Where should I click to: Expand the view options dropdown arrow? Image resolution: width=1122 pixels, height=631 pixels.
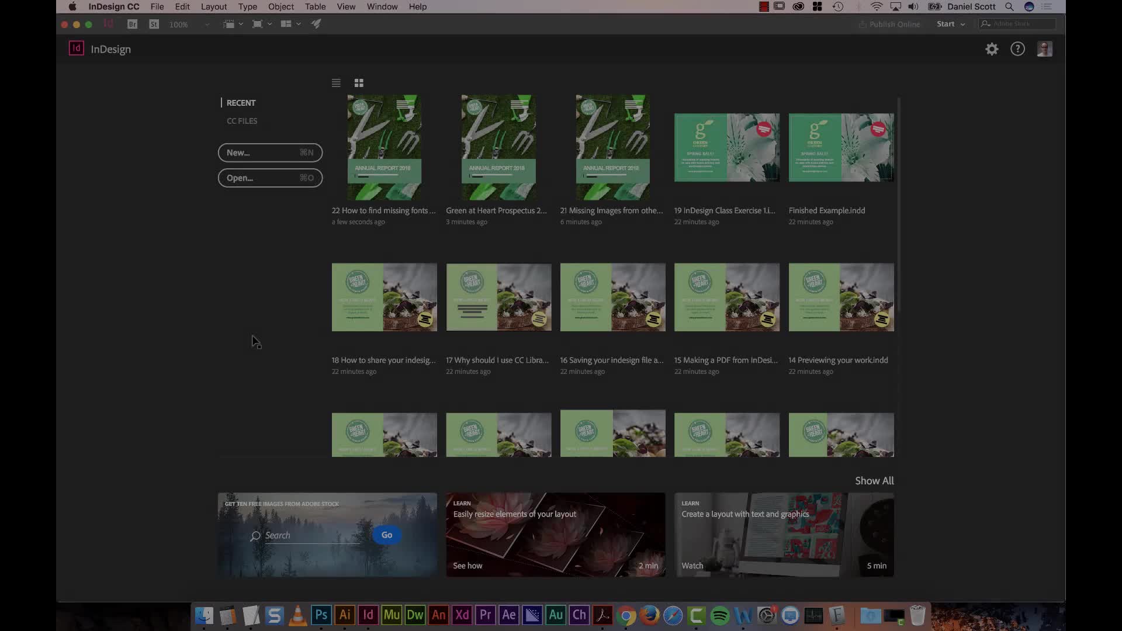pos(241,24)
